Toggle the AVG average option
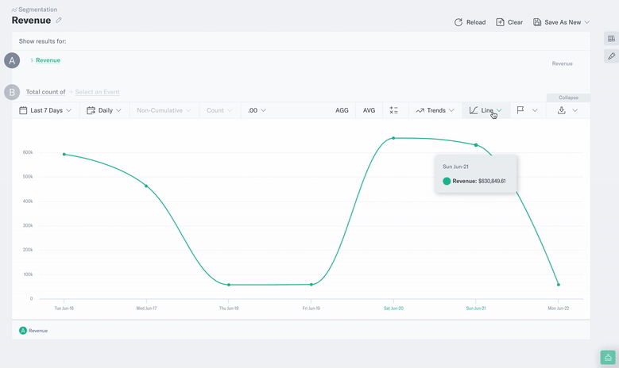619x368 pixels. [x=369, y=110]
